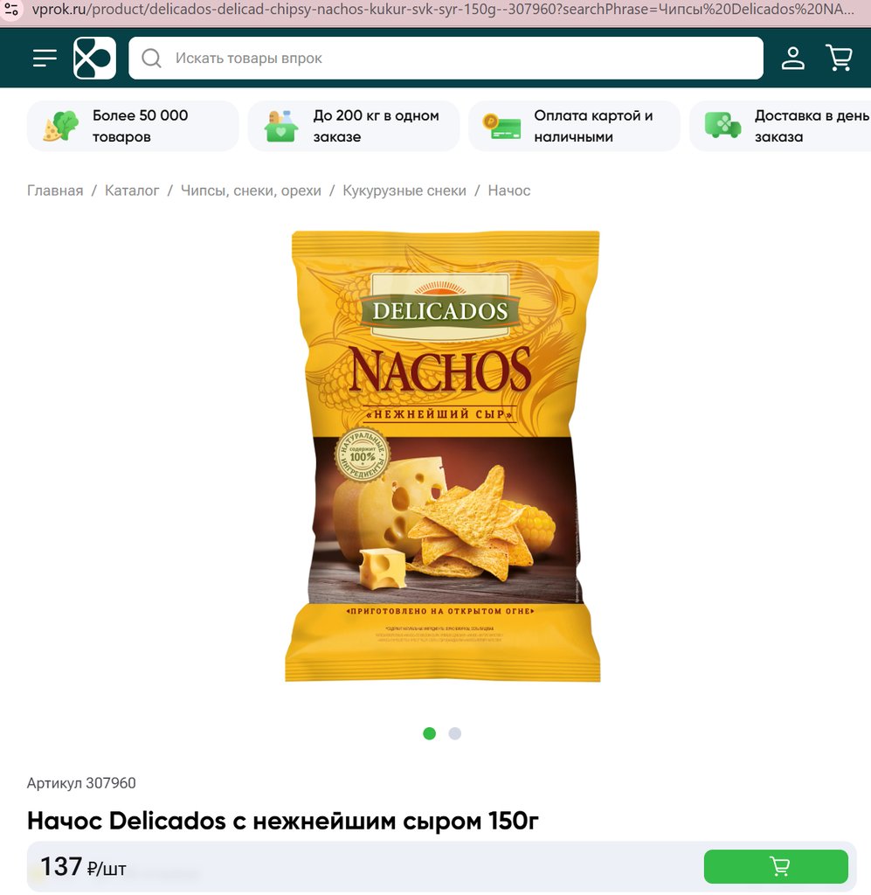Switch to the second product image dot
This screenshot has width=871, height=895.
[x=454, y=733]
